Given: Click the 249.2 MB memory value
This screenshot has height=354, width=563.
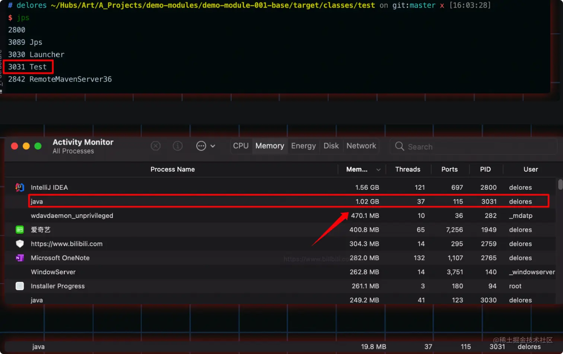Looking at the screenshot, I should [x=364, y=300].
